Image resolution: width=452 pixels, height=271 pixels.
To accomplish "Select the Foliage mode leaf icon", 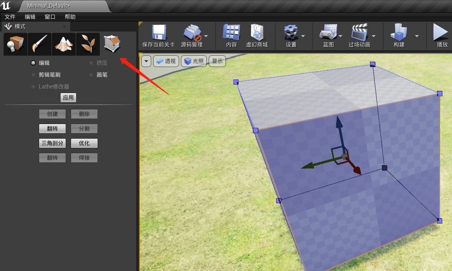I will coord(88,44).
